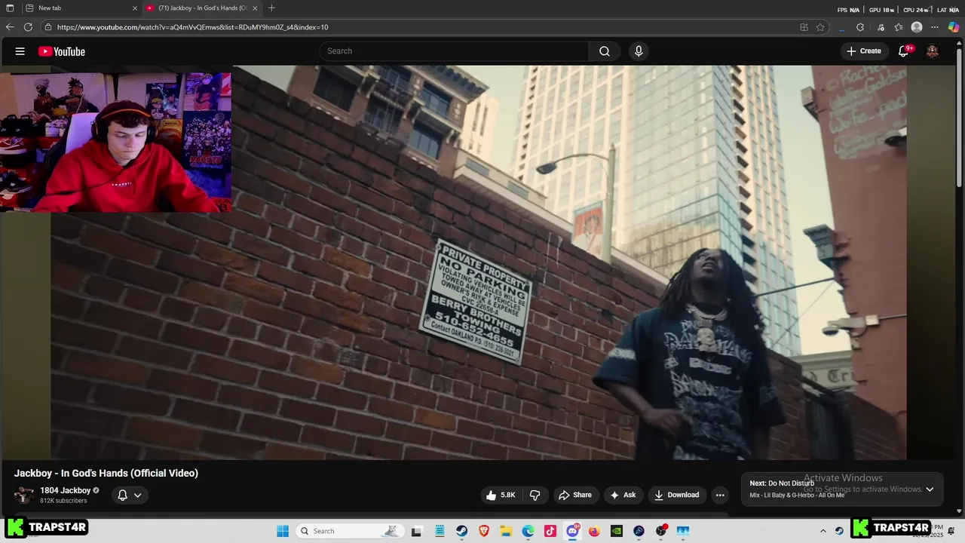Select the Jackboy - In God's Hands tab
The width and height of the screenshot is (965, 543).
tap(202, 8)
